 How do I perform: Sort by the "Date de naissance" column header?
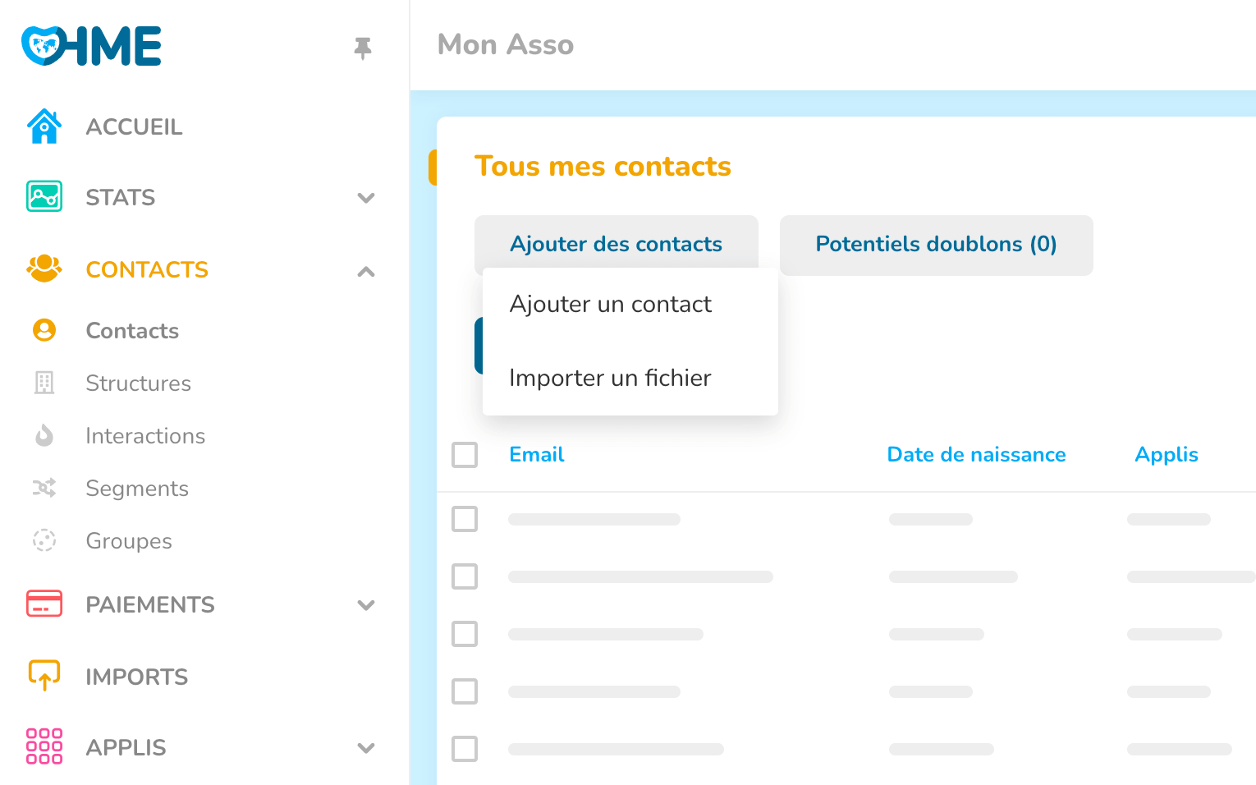pos(976,455)
